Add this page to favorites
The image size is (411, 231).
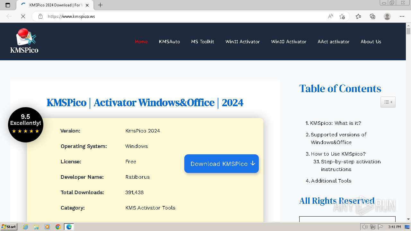[x=342, y=16]
